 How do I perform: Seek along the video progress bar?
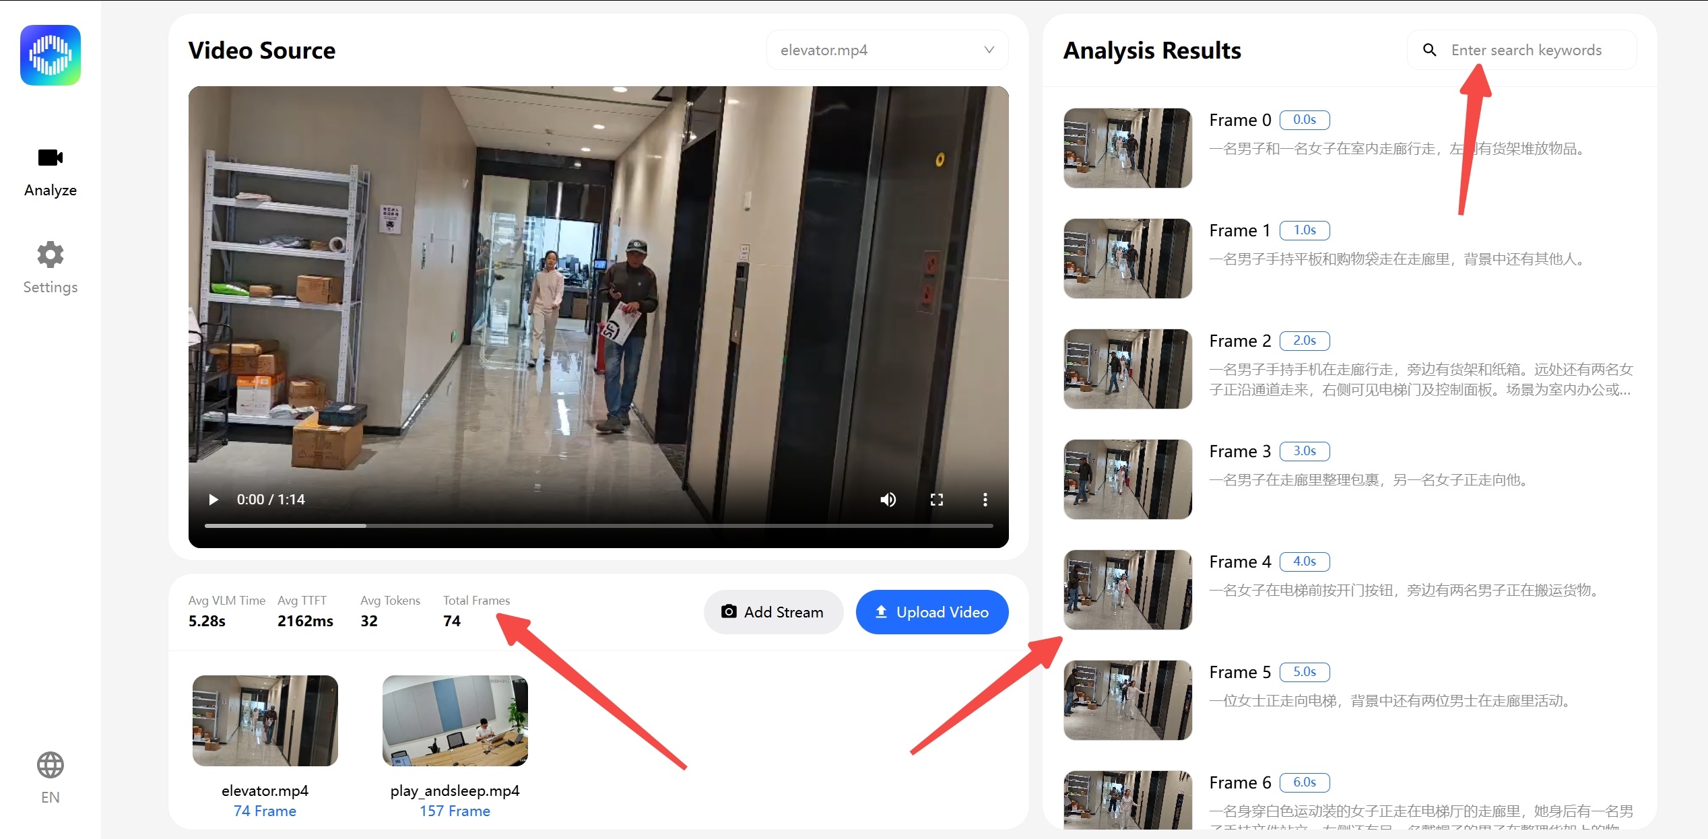[598, 526]
